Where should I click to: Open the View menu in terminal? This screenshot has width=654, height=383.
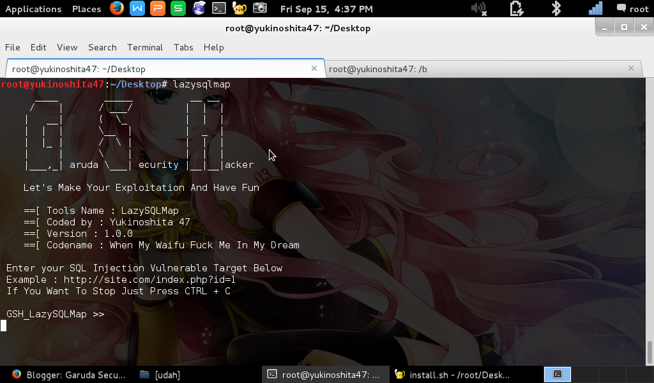67,47
